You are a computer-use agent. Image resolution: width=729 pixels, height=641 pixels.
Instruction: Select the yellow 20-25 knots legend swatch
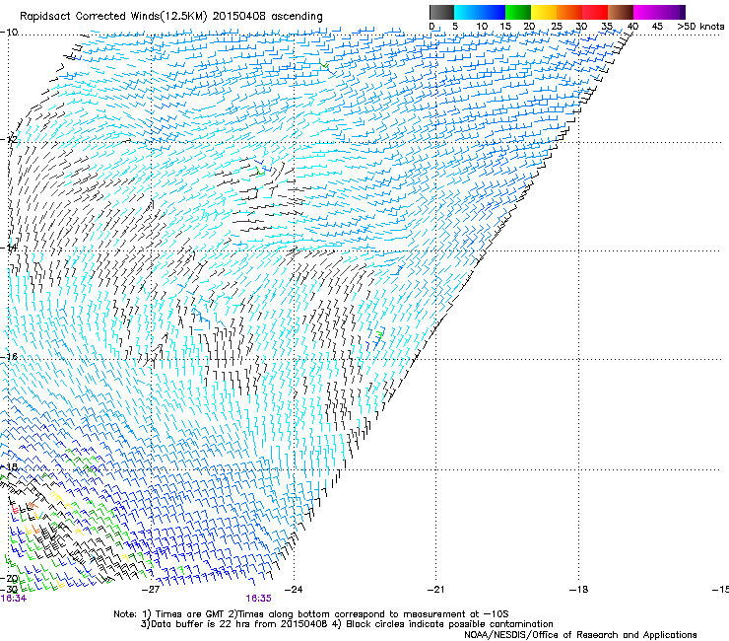544,12
